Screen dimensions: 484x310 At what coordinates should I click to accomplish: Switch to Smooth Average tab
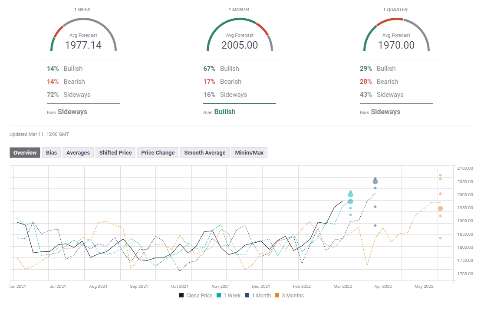[x=204, y=152]
